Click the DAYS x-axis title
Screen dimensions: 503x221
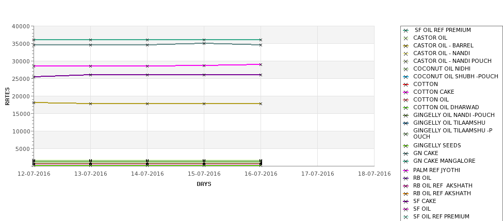click(x=204, y=184)
